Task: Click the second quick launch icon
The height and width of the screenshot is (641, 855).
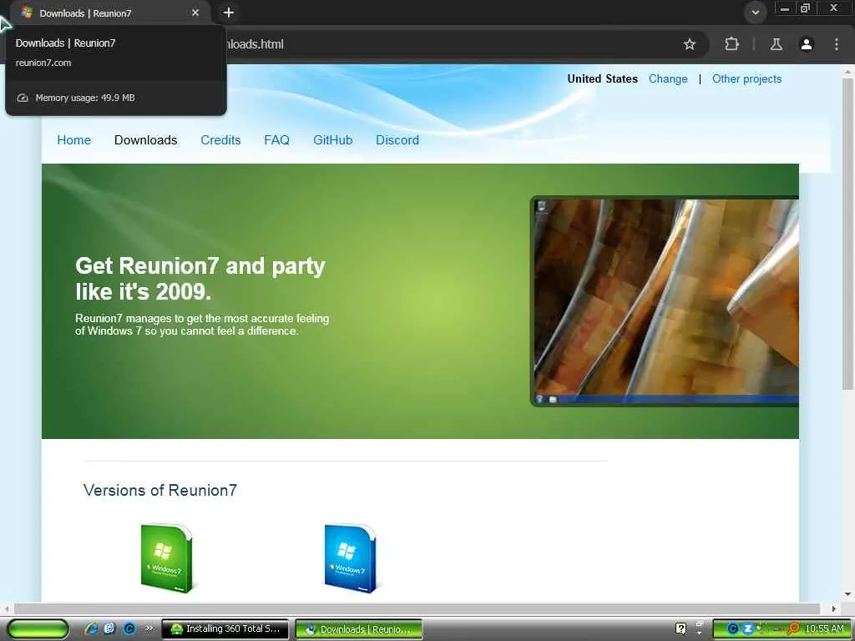Action: tap(109, 628)
